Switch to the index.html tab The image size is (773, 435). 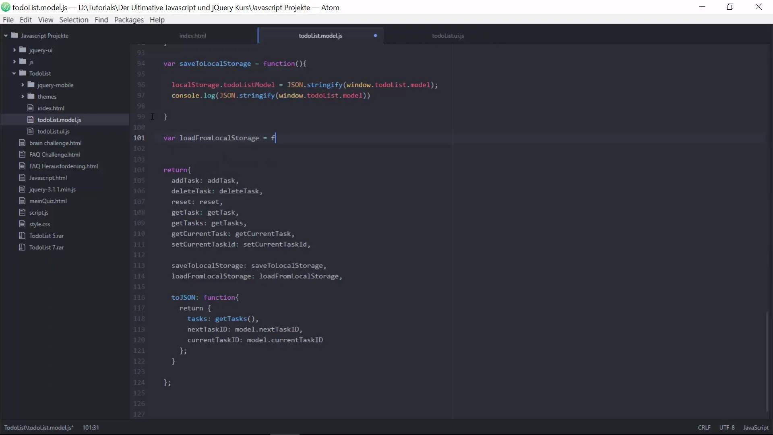coord(192,35)
